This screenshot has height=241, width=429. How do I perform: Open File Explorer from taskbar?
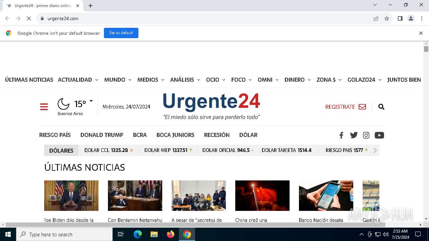click(x=154, y=234)
